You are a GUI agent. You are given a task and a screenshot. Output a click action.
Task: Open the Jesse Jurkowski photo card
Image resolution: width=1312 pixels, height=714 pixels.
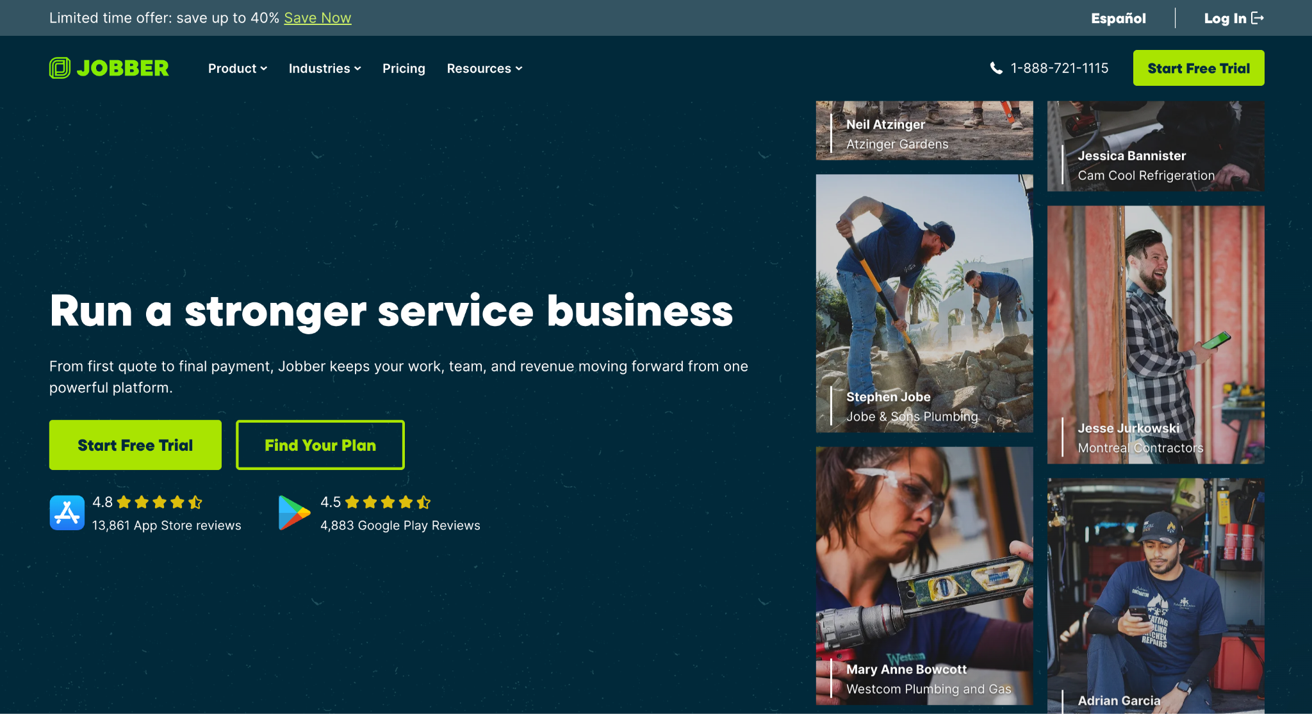1156,335
